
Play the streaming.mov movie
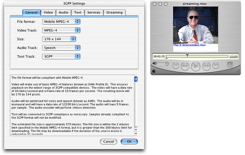tap(196, 66)
